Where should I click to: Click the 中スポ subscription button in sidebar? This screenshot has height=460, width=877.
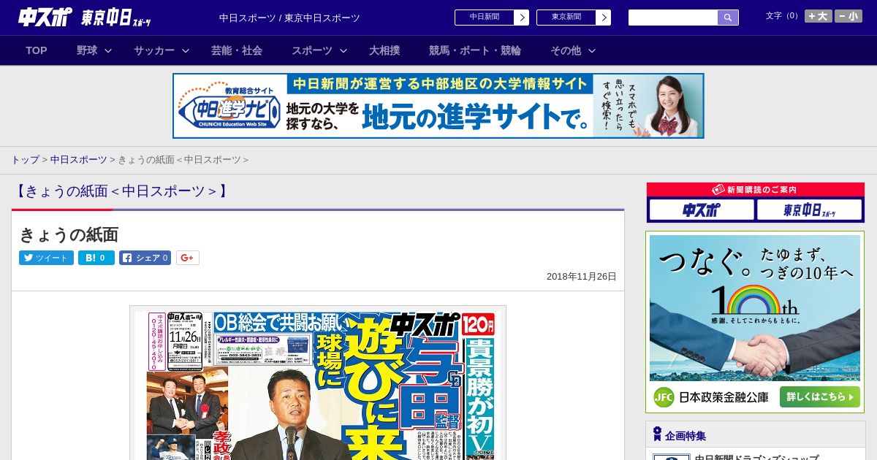[x=702, y=210]
